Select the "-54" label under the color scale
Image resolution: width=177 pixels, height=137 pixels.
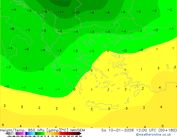[9, 136]
